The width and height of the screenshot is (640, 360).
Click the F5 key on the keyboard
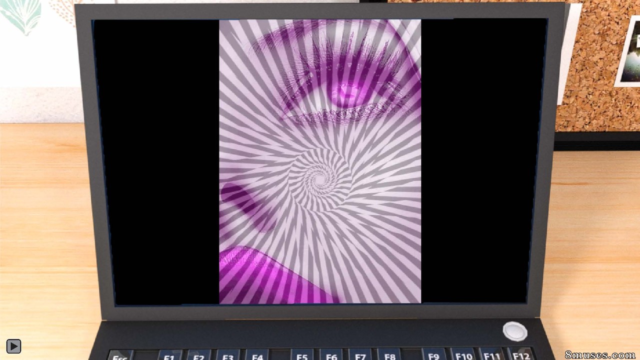(x=302, y=355)
